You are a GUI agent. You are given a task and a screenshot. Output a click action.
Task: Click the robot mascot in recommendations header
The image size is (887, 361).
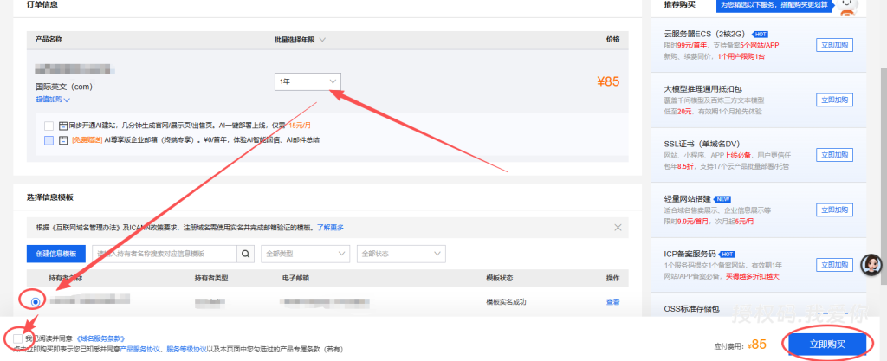click(847, 7)
